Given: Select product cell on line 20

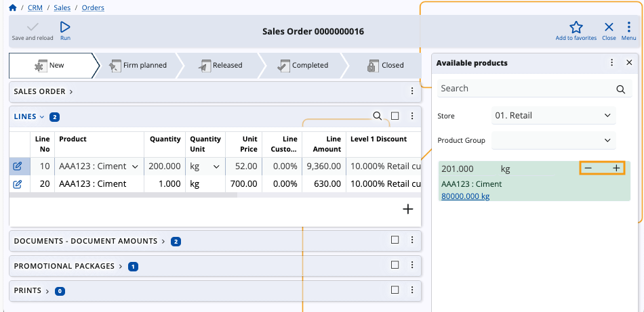Looking at the screenshot, I should (99, 184).
